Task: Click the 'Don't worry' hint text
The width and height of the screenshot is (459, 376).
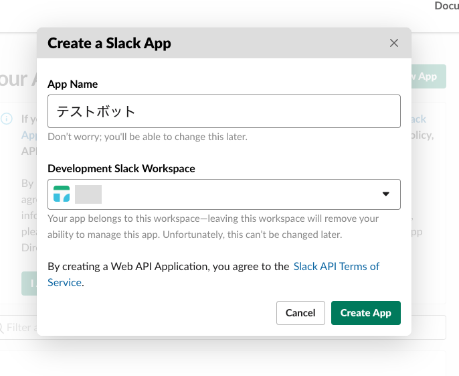Action: click(147, 137)
